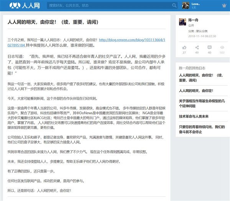Click the share icon
The width and height of the screenshot is (230, 201).
(197, 47)
